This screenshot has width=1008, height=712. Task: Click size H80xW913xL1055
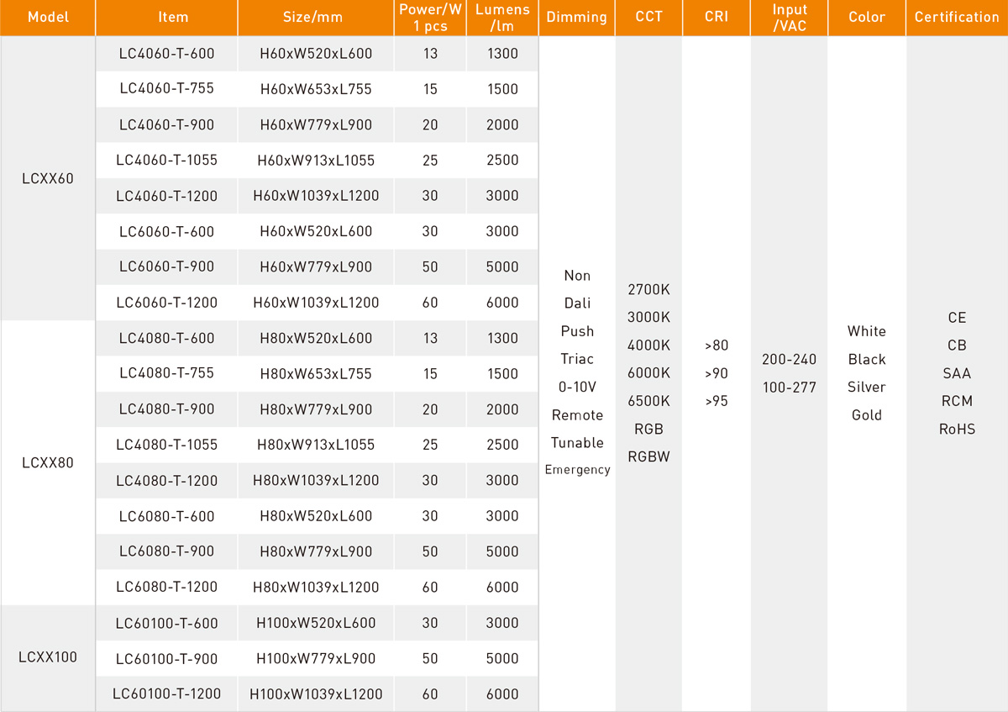point(316,445)
